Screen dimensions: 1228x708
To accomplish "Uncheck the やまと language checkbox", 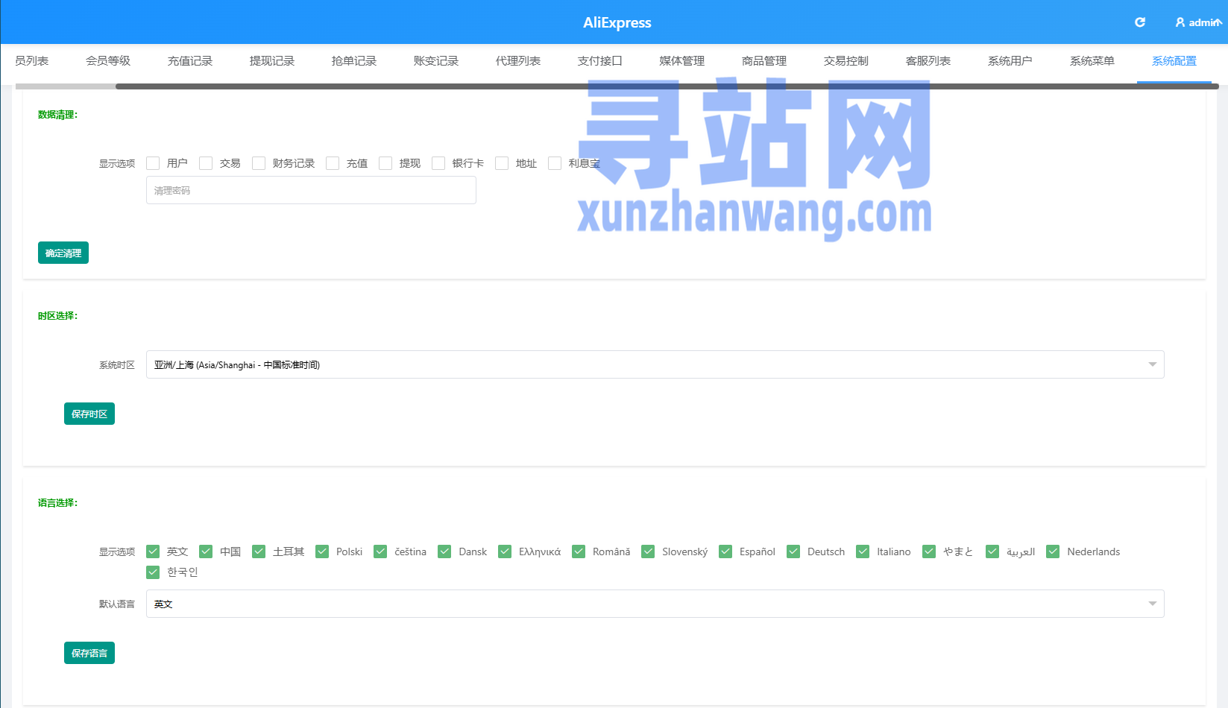I will pos(929,551).
